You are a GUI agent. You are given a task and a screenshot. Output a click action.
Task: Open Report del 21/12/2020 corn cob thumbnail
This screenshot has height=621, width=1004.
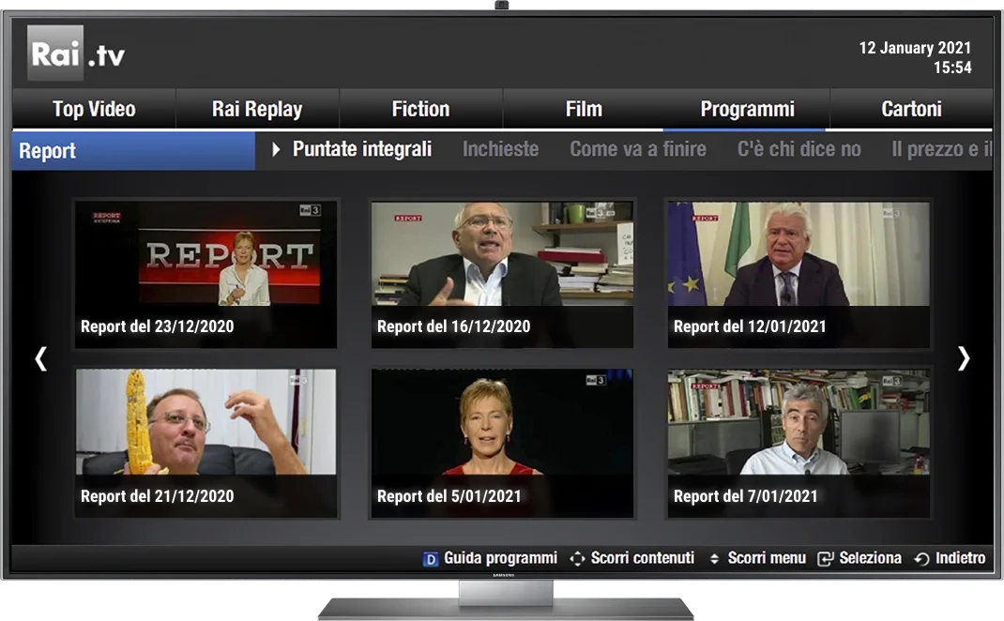click(205, 442)
